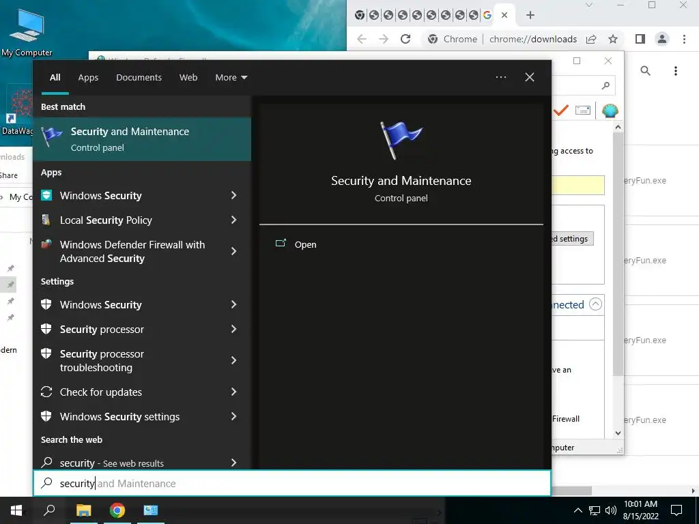
Task: Close the active Google Chrome tab
Action: click(x=504, y=15)
